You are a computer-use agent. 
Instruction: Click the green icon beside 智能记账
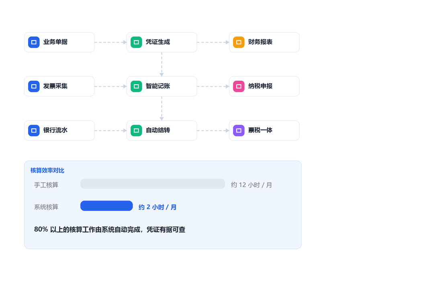tap(136, 86)
